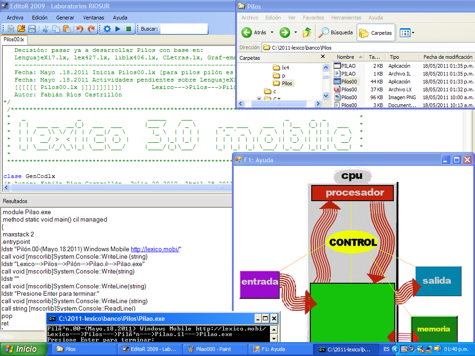475x356 pixels.
Task: Open the Generar menu
Action: pyautogui.click(x=65, y=18)
